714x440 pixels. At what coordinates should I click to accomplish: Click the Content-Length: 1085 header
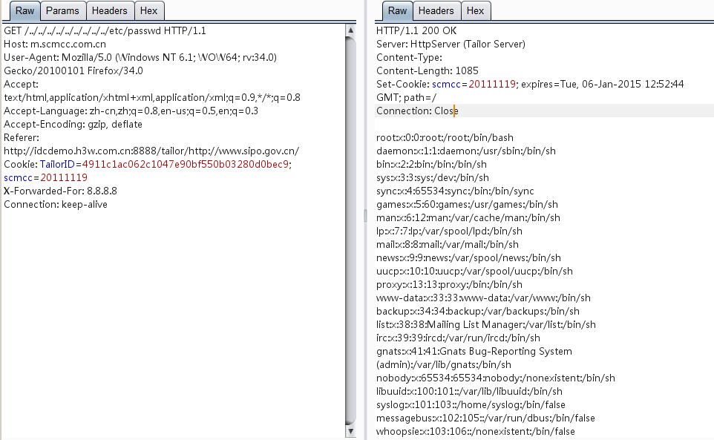(427, 71)
